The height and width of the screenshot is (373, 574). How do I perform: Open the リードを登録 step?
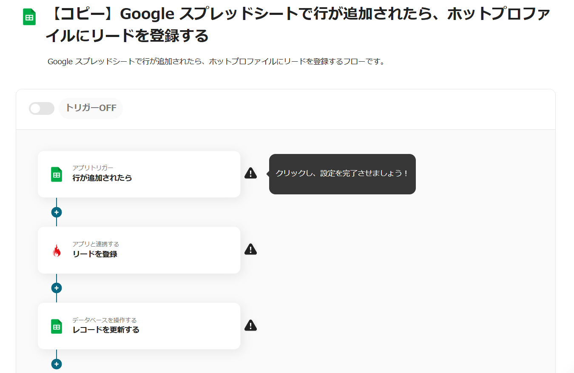coord(139,250)
